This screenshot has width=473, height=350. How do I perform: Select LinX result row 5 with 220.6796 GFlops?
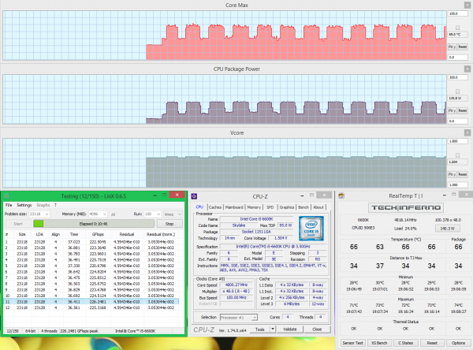(x=91, y=266)
